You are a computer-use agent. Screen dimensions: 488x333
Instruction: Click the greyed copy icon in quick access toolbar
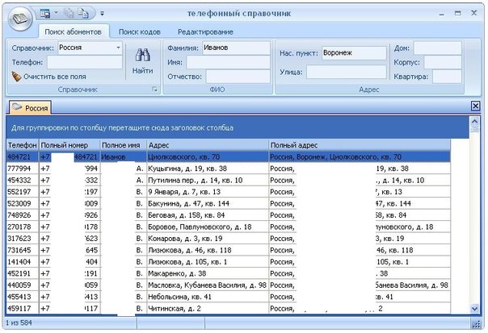point(69,13)
